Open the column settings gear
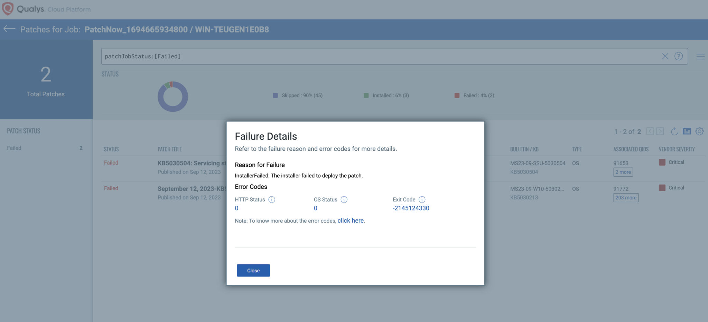This screenshot has height=322, width=708. coord(699,131)
